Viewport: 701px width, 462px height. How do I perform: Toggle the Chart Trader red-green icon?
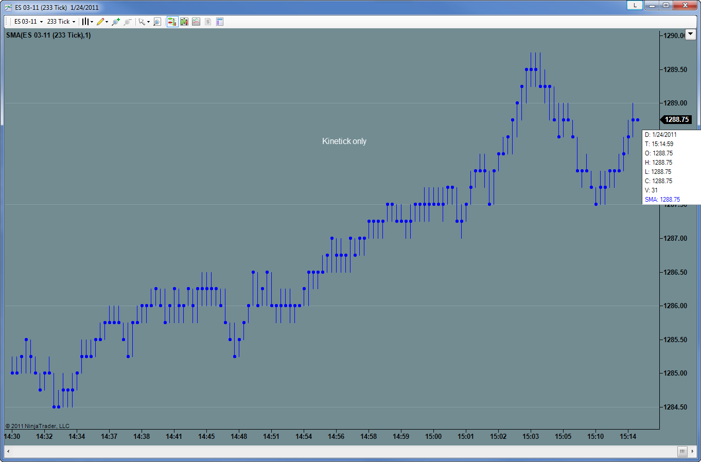click(x=172, y=22)
